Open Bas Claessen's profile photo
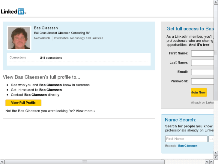 [19, 38]
